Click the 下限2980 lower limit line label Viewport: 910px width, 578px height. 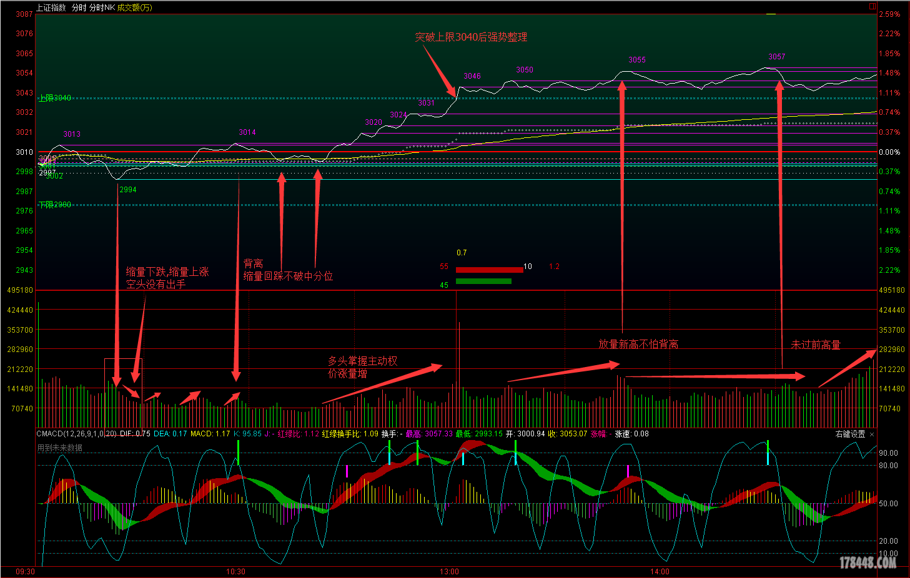coord(56,205)
